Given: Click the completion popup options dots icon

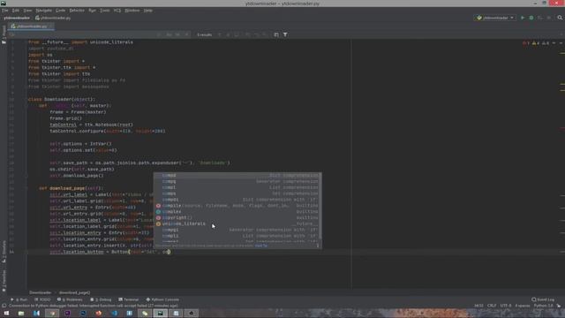Looking at the screenshot, I should (318, 246).
